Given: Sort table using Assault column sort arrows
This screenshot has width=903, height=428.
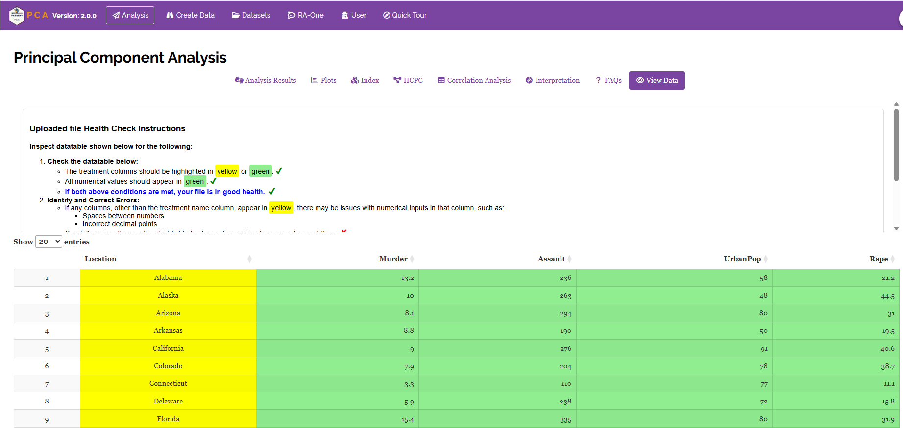Looking at the screenshot, I should point(569,259).
